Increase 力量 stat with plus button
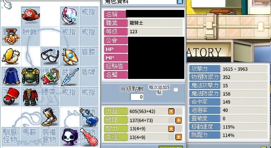The width and height of the screenshot is (271, 148). [171, 111]
